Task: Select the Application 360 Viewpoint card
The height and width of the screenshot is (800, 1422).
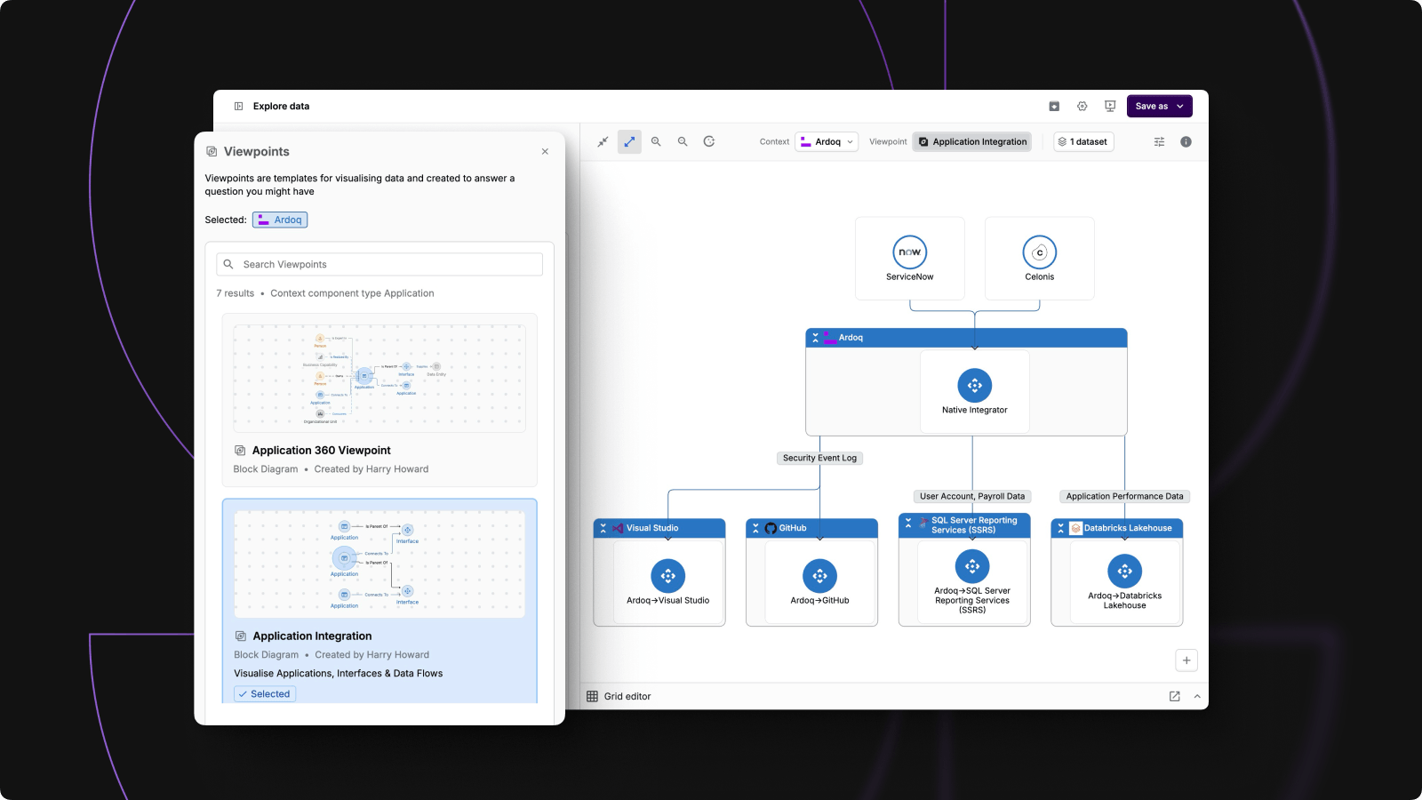Action: click(x=379, y=399)
